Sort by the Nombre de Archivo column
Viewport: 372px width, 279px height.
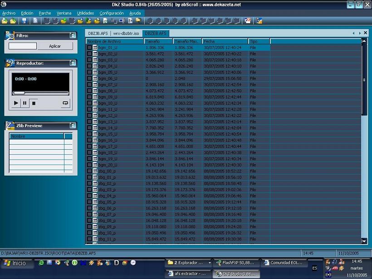115,41
